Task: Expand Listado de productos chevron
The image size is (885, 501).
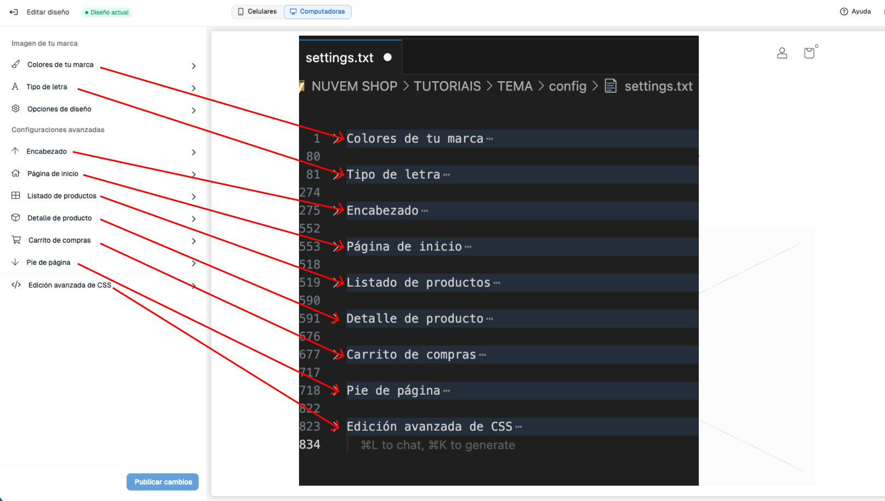Action: pyautogui.click(x=194, y=196)
